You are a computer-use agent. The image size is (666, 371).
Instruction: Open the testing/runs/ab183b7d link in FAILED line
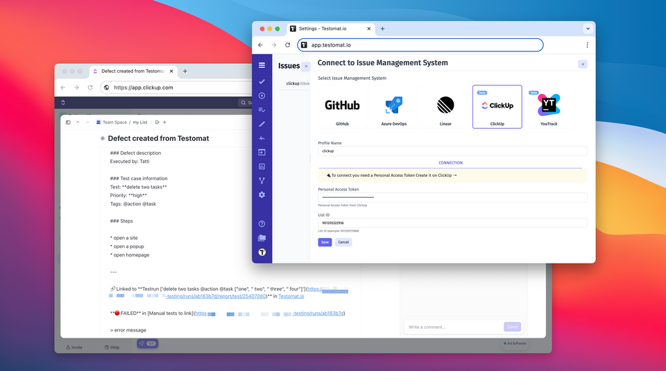[318, 313]
